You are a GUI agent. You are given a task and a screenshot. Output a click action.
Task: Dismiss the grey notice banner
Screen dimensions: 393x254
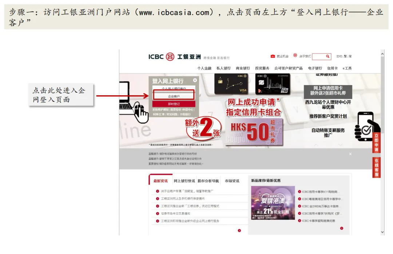point(350,154)
